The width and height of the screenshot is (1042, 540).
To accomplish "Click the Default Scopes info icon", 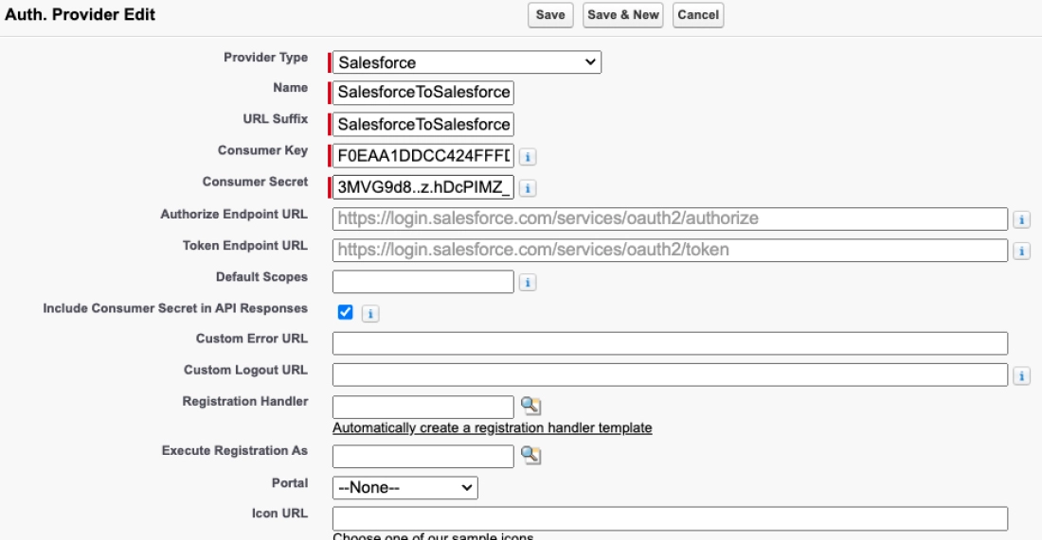I will point(528,283).
